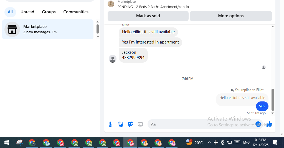Click the quoted reply 'Hello eilliot it is still available'
Viewport: 284px width, 148px height.
(242, 98)
